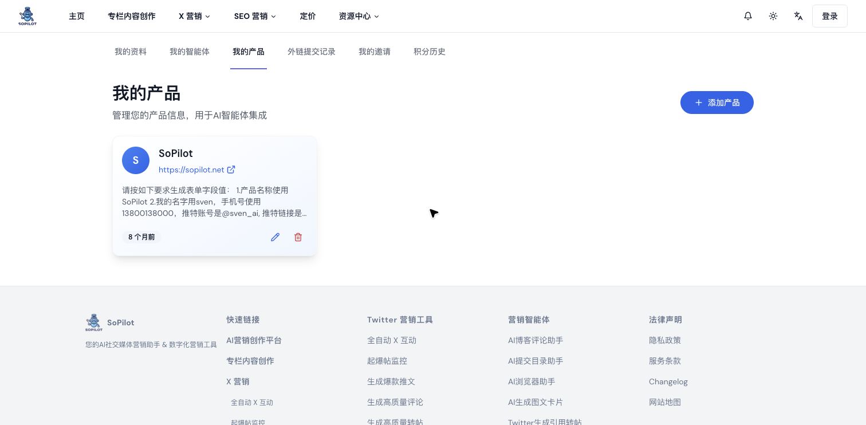Open footer link 网站地图
The image size is (866, 425).
[665, 402]
